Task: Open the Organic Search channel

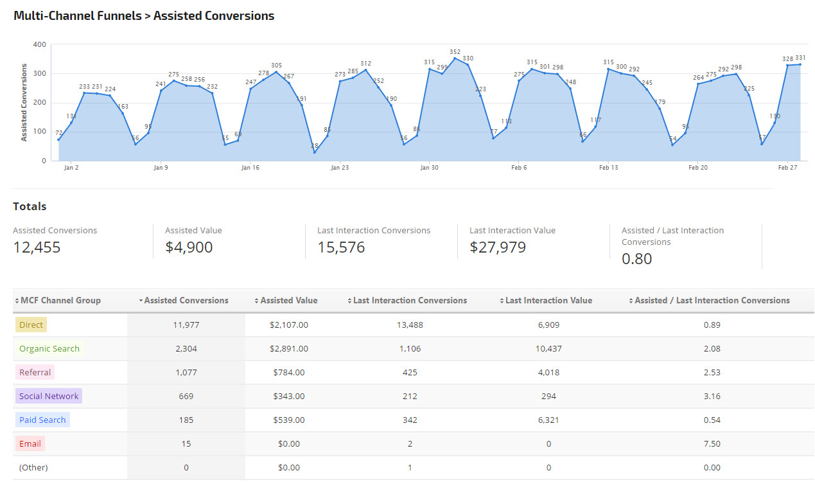Action: pyautogui.click(x=49, y=348)
